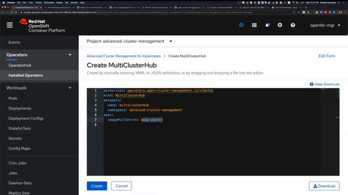348x195 pixels.
Task: Open Jobs in sidebar
Action: click(13, 173)
